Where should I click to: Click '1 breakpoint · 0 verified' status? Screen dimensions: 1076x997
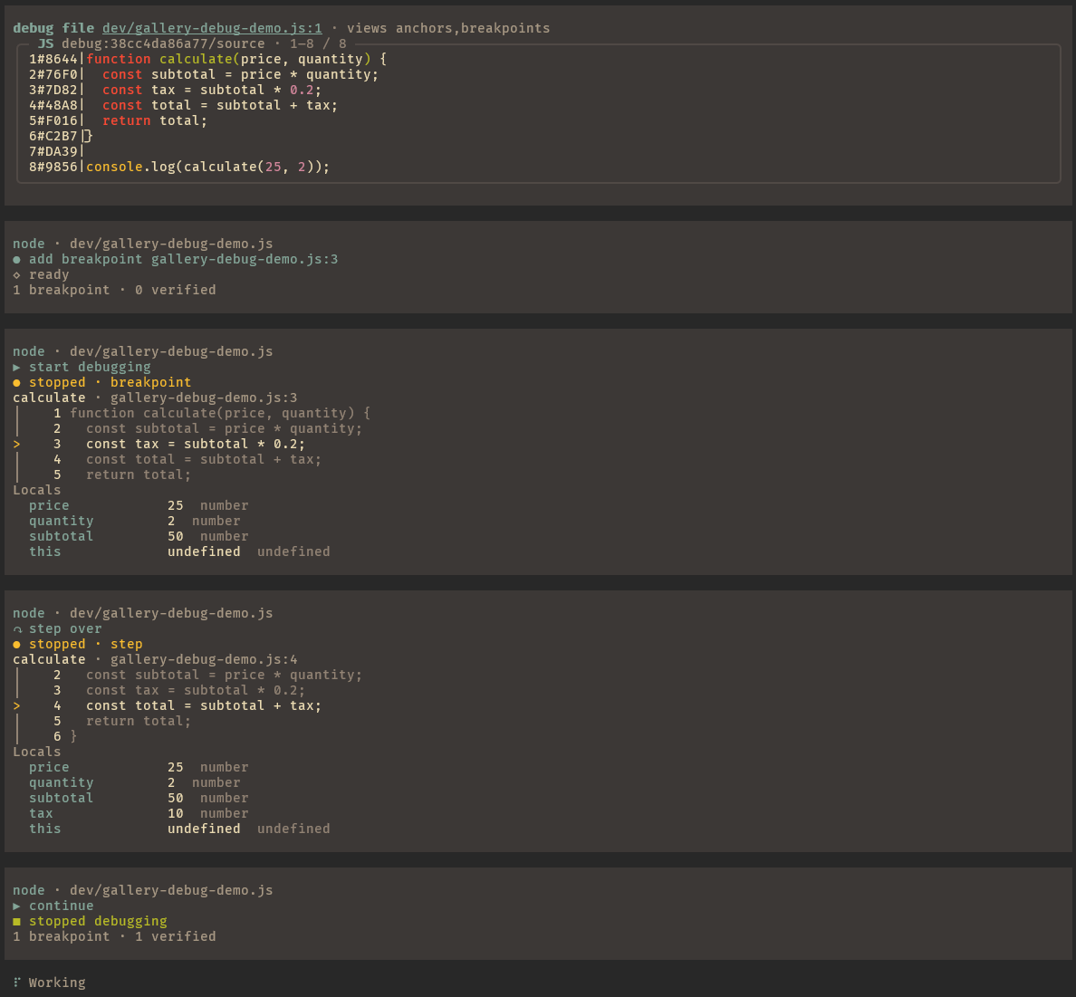tap(114, 291)
